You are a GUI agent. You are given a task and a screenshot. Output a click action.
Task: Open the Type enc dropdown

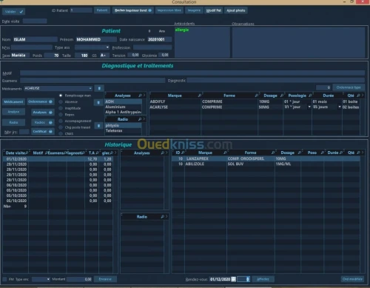click(48, 279)
